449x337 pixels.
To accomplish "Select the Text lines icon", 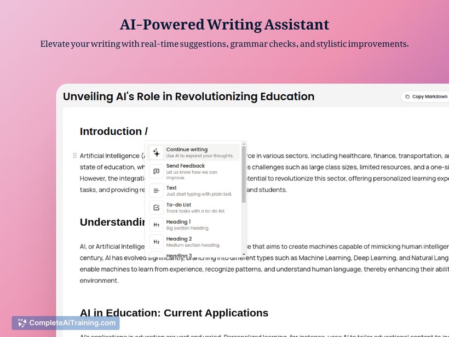I will pyautogui.click(x=156, y=190).
